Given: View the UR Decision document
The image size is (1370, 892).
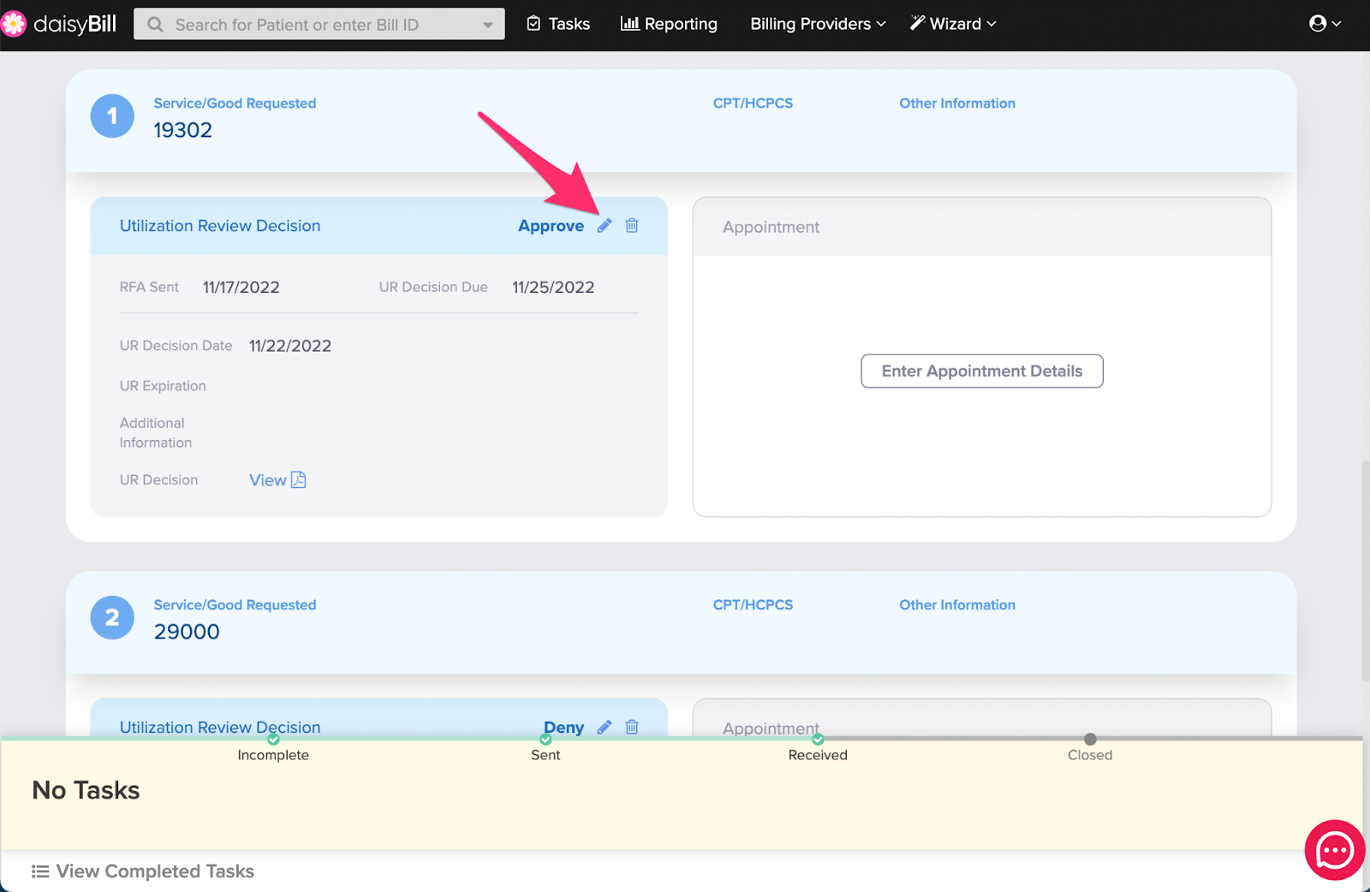Looking at the screenshot, I should tap(277, 480).
